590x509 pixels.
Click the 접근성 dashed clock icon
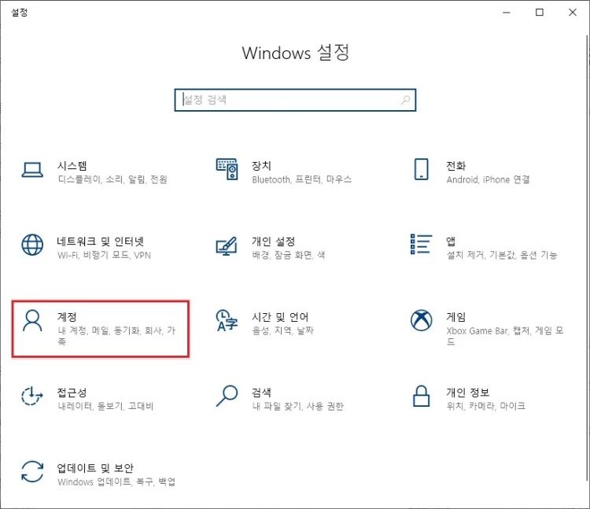point(32,397)
